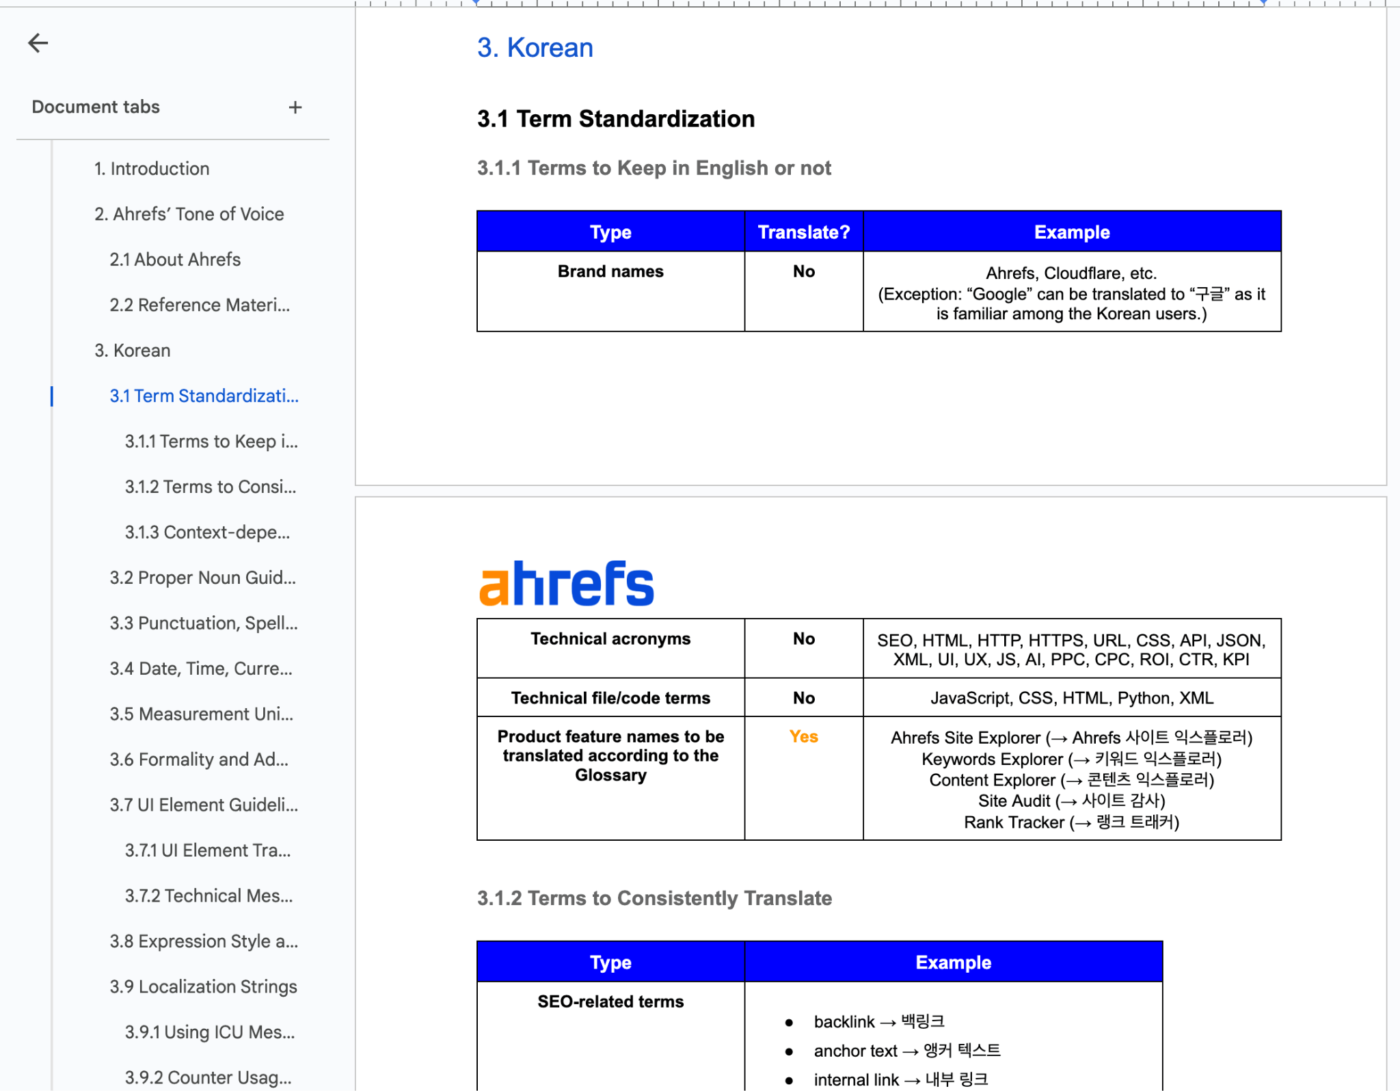Jump to "3. Korean" in the sidebar
Screen dimensions: 1400x1091
tap(133, 350)
